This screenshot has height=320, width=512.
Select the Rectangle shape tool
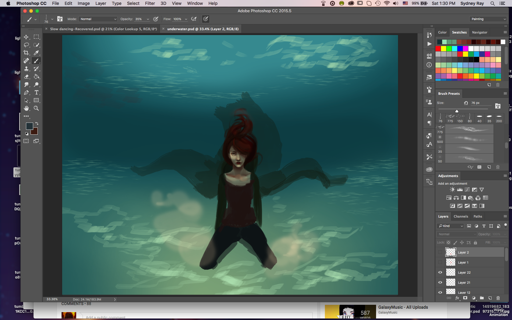coord(36,100)
